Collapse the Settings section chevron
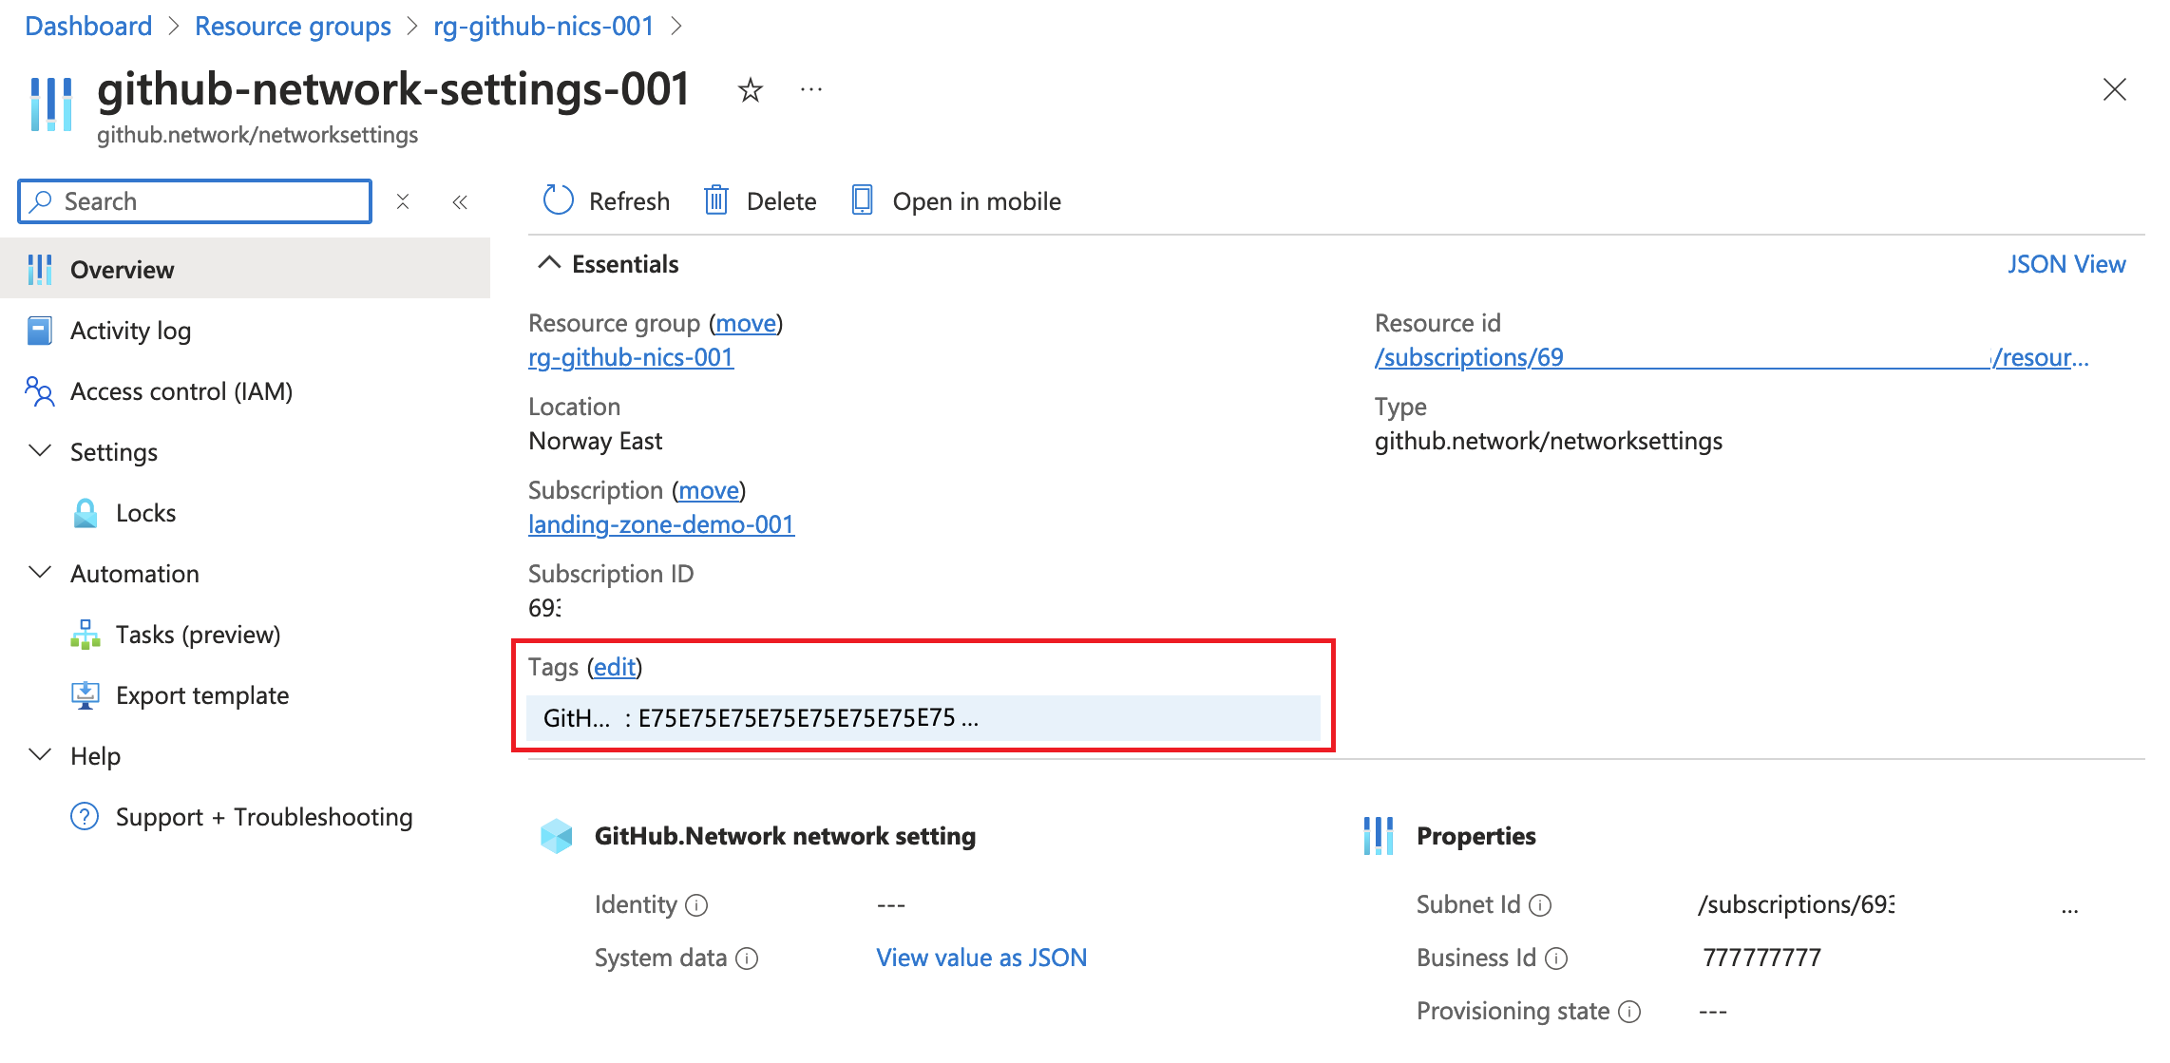 (40, 451)
